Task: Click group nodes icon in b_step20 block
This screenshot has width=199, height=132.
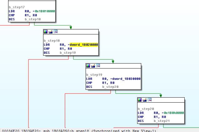Action: point(150,100)
